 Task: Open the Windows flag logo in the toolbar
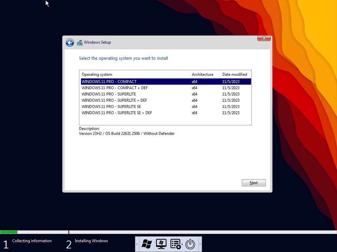[x=147, y=244]
